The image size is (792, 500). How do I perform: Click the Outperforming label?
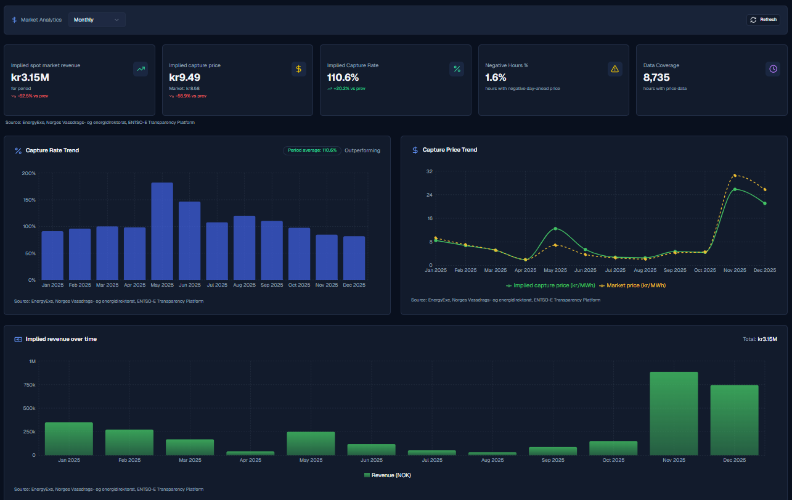(x=362, y=150)
